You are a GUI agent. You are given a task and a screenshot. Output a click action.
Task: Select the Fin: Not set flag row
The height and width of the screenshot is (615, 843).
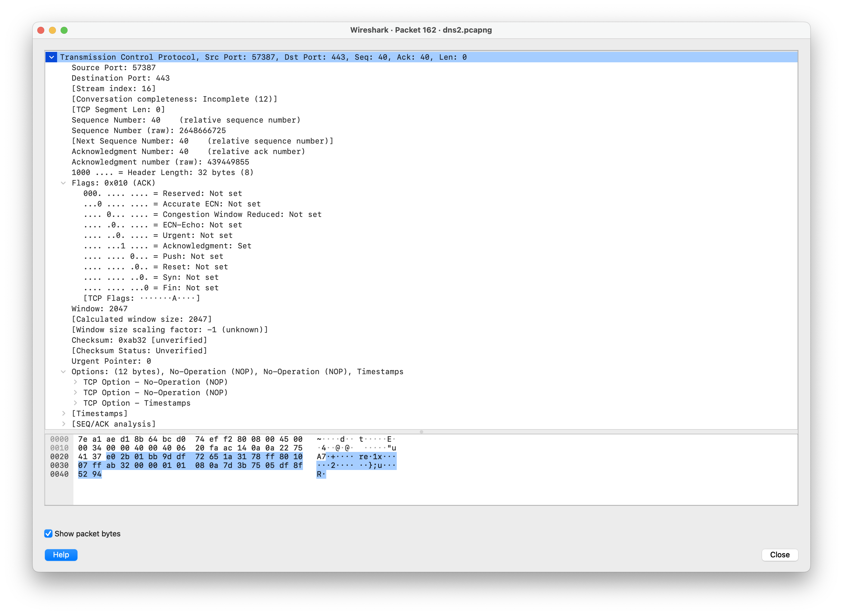421,288
